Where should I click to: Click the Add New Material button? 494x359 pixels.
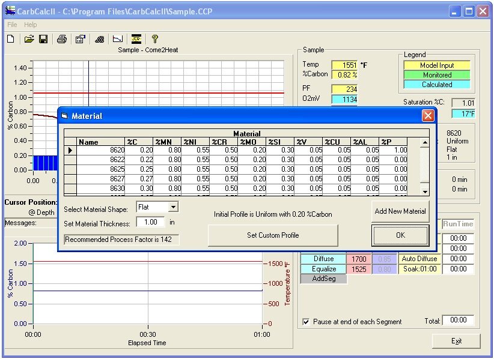(400, 211)
